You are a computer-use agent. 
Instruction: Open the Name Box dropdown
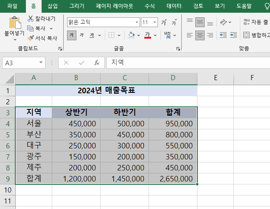coord(41,63)
